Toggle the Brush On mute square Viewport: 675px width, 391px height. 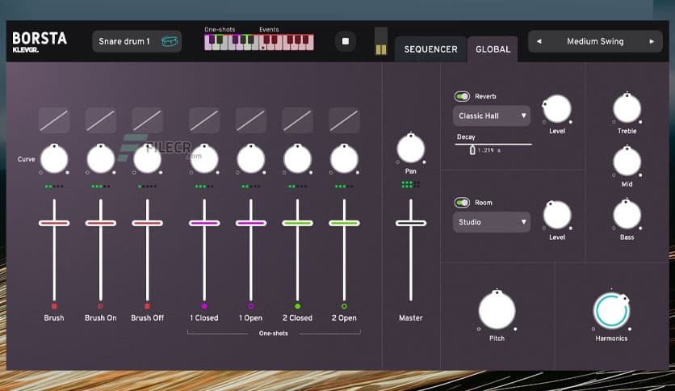pyautogui.click(x=101, y=306)
